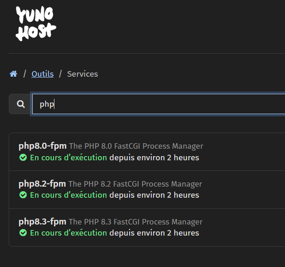Click green check icon for php8.3-fpm
The width and height of the screenshot is (285, 267).
pyautogui.click(x=23, y=233)
